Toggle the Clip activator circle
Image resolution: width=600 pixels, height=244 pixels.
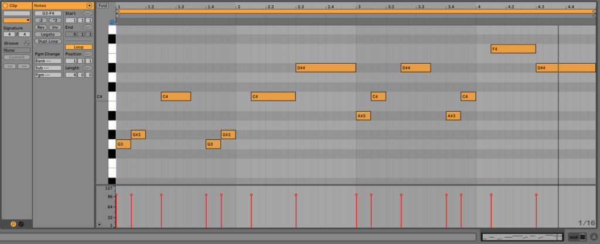[x=5, y=6]
